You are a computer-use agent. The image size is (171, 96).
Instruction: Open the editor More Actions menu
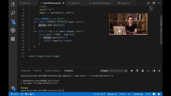click(160, 3)
